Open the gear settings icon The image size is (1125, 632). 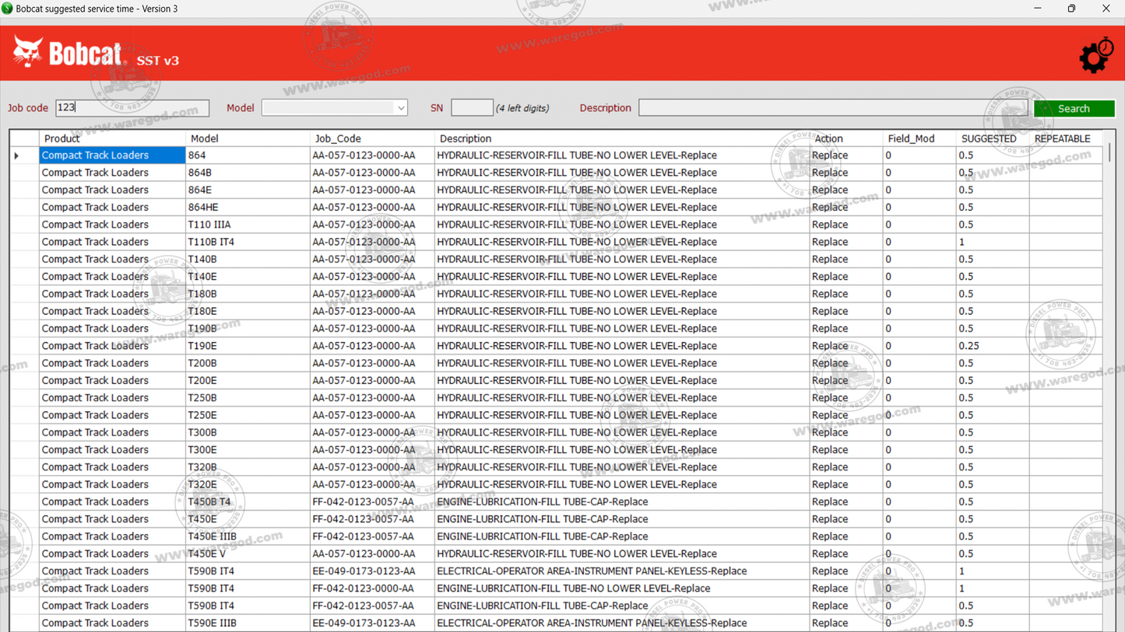(x=1095, y=55)
